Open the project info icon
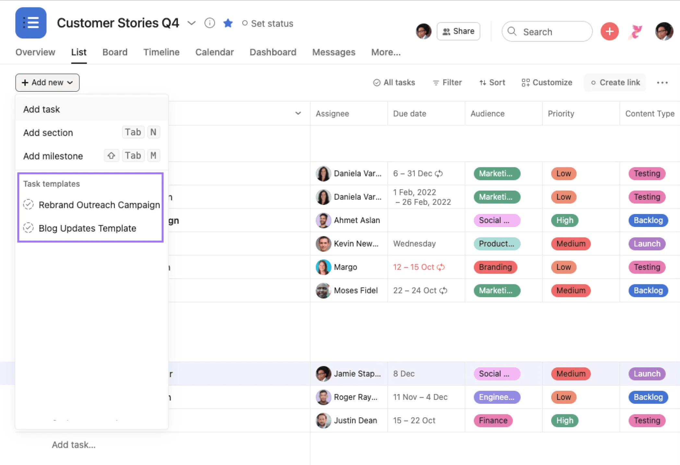The width and height of the screenshot is (680, 465). 210,23
